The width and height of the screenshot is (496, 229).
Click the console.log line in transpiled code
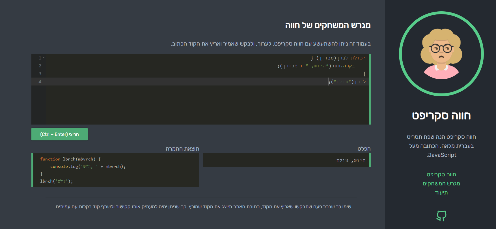point(88,166)
